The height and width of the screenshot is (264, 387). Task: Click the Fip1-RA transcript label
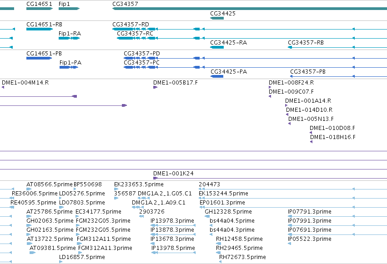click(70, 34)
